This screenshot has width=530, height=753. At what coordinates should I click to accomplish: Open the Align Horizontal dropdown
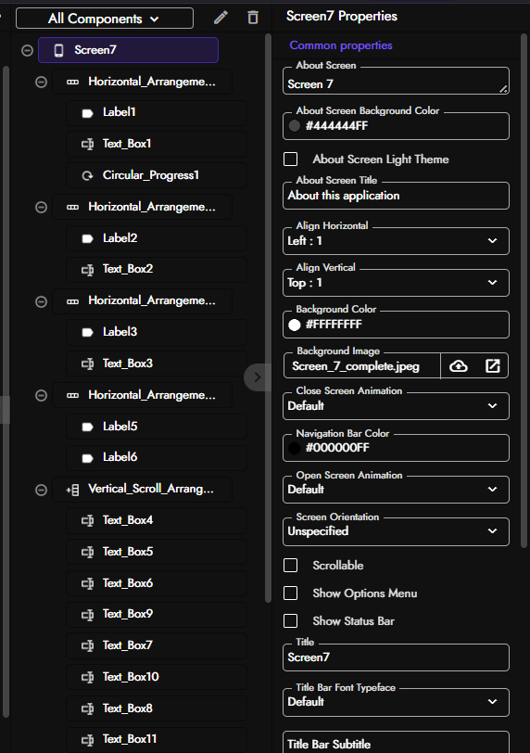tap(396, 240)
